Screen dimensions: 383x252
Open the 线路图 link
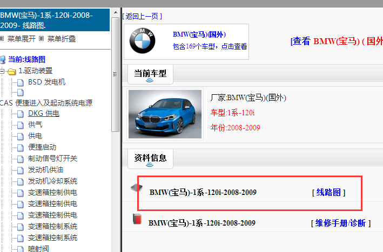(328, 193)
